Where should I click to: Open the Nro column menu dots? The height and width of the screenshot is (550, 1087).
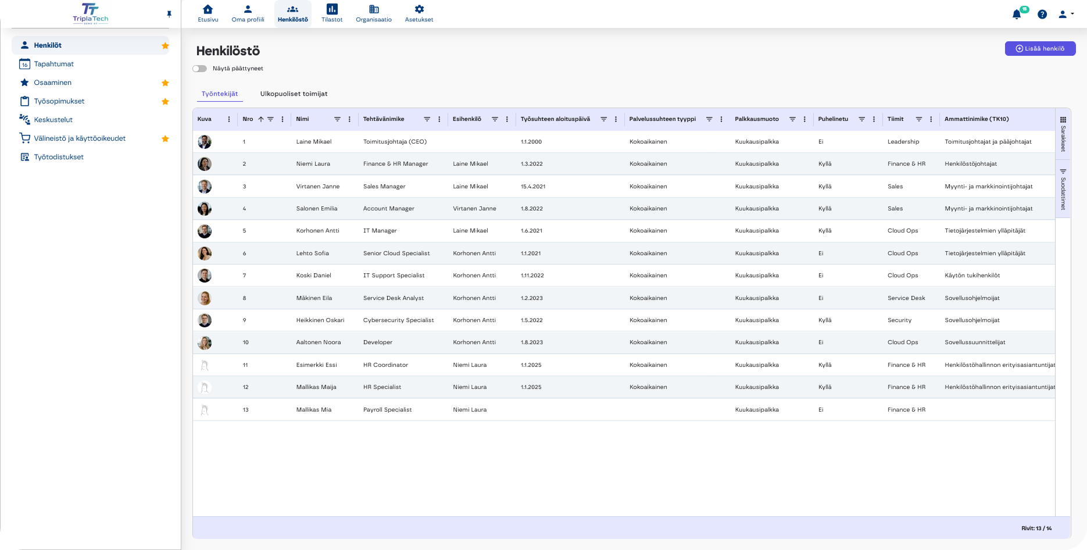[283, 119]
